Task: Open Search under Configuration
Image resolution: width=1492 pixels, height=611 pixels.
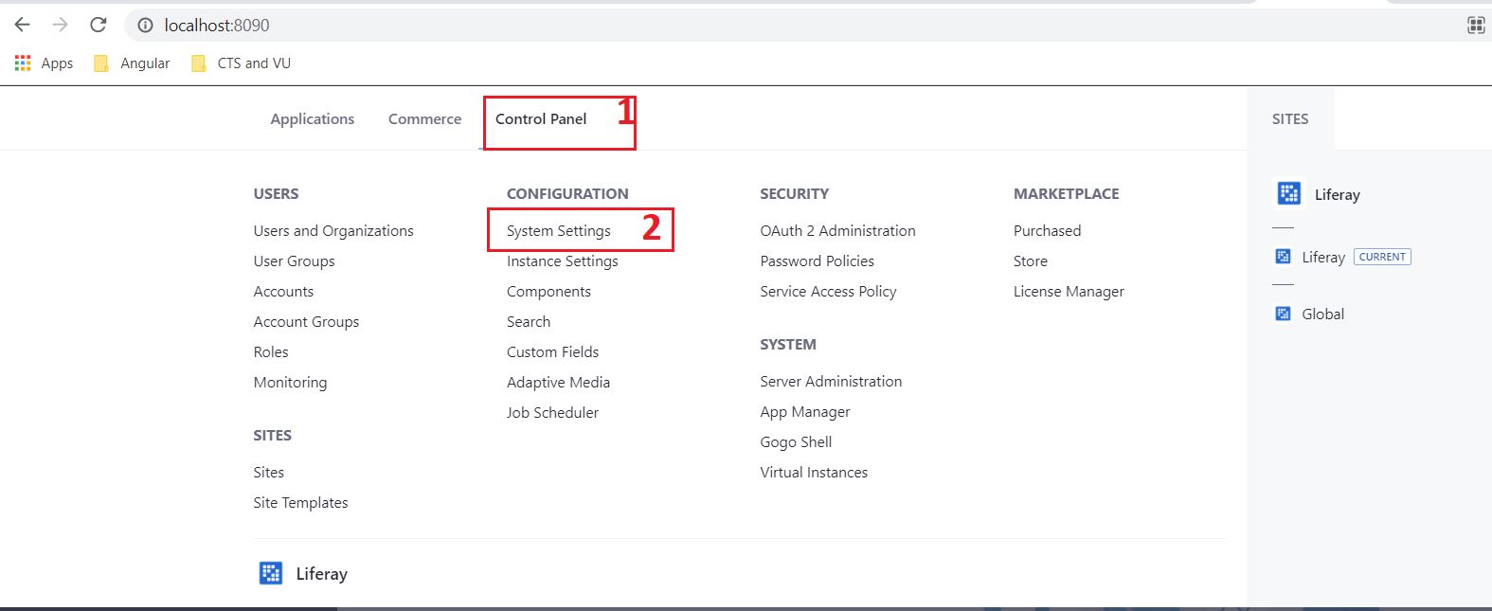Action: tap(529, 322)
